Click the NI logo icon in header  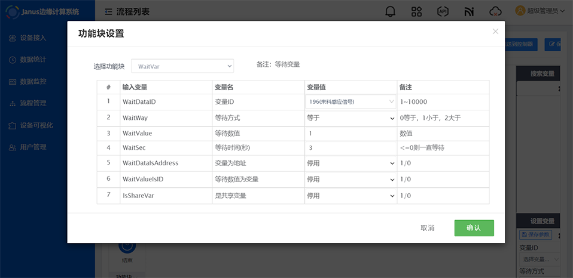469,12
